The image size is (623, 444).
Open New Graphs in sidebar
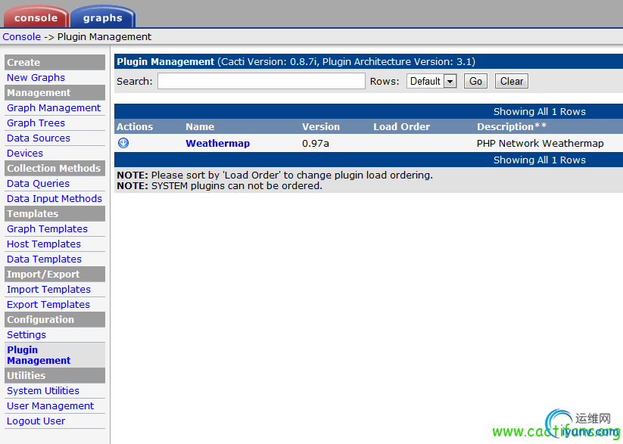[x=36, y=77]
